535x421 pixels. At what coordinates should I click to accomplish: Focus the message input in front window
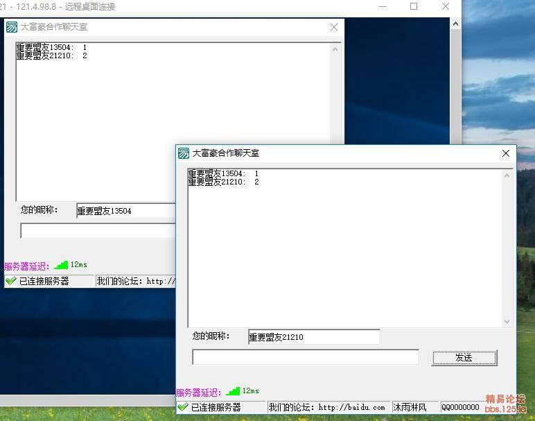[x=306, y=357]
